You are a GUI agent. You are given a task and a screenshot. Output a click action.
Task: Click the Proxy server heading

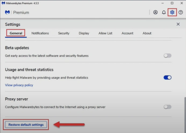16,99
